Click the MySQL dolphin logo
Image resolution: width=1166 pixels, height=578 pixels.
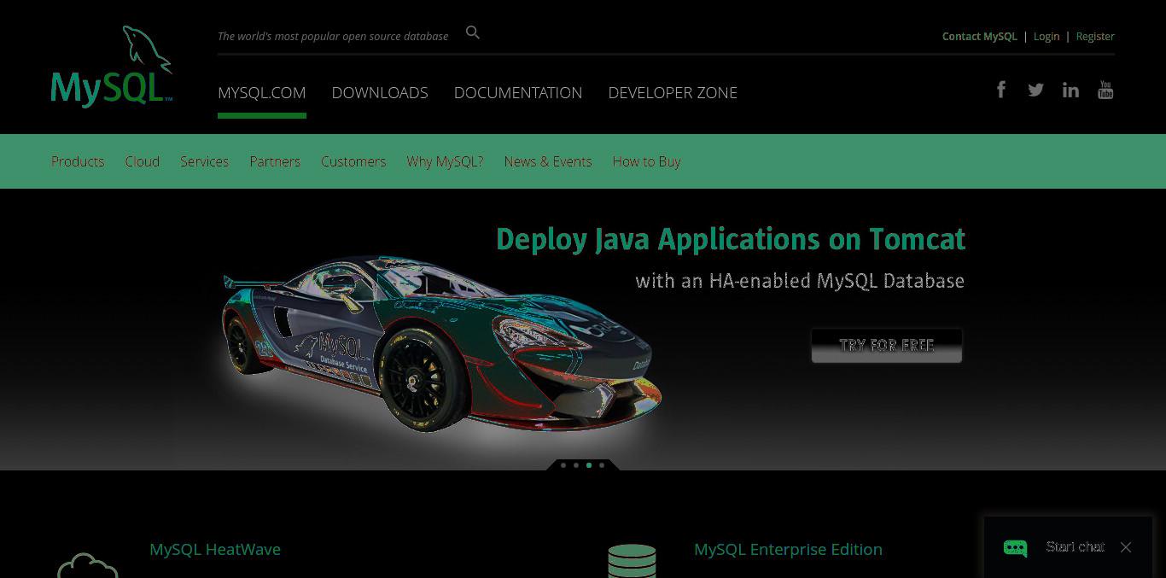point(112,66)
